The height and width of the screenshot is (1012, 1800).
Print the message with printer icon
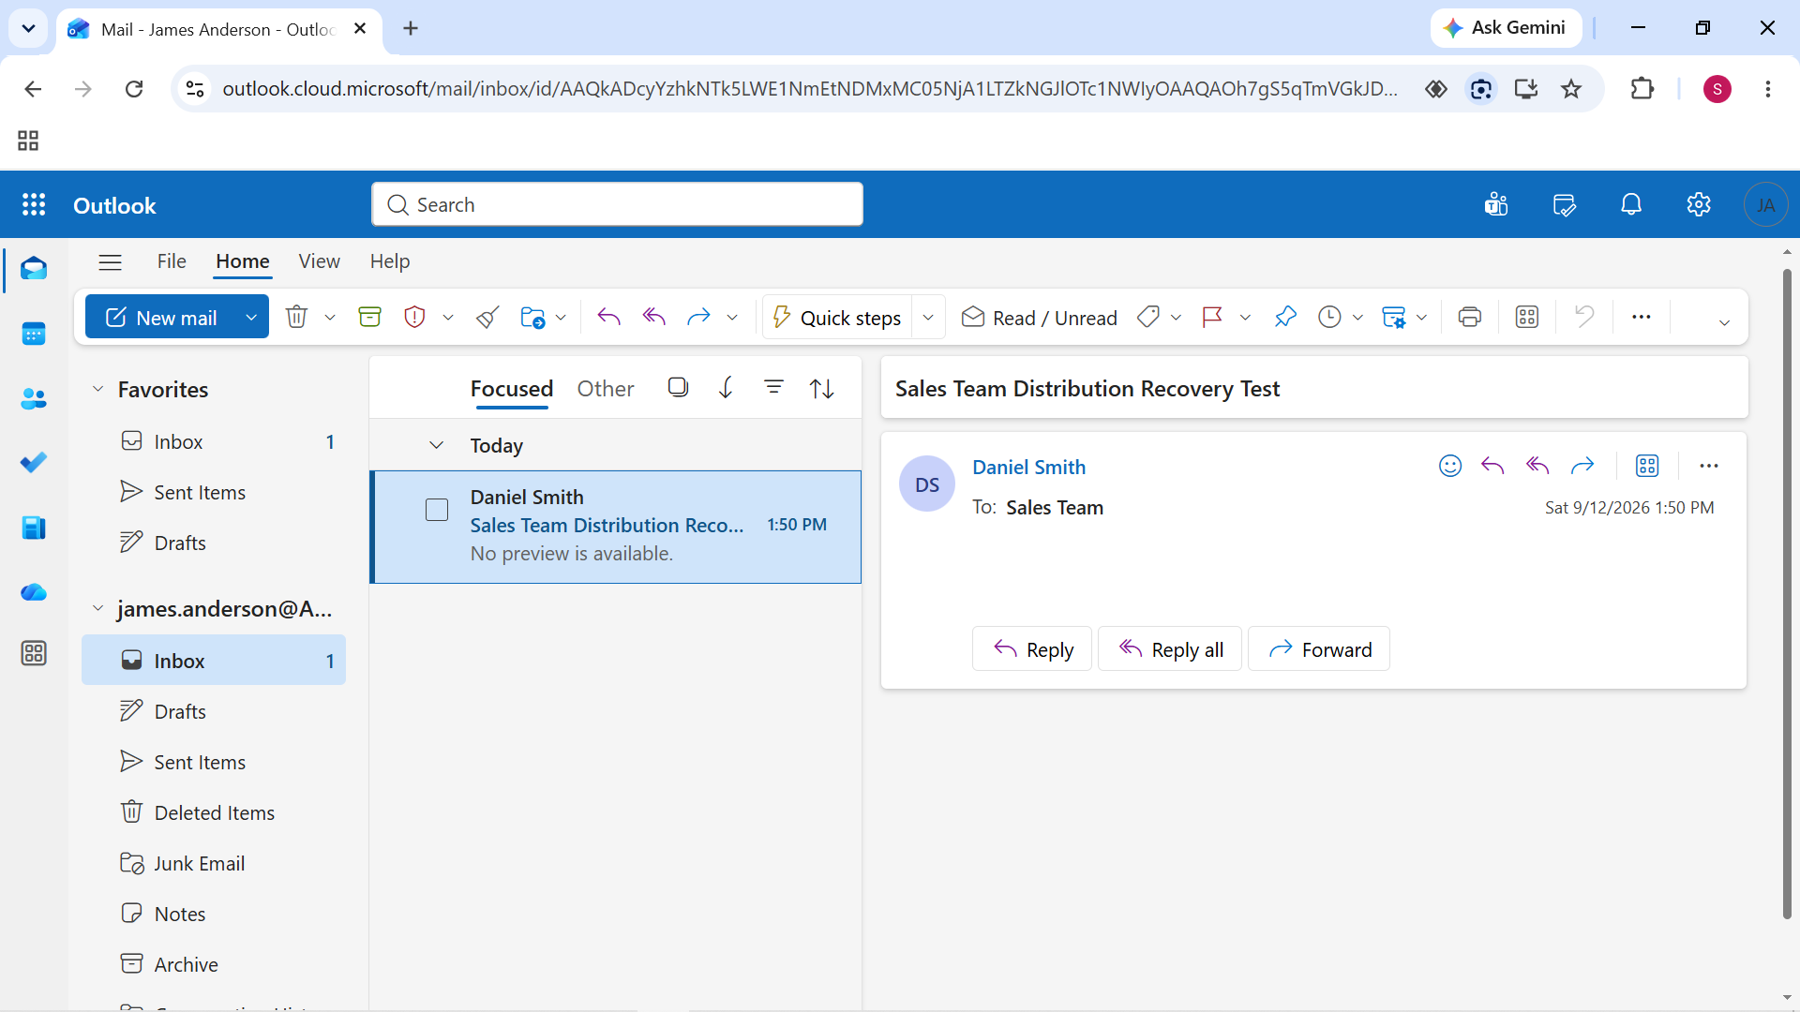click(x=1470, y=318)
